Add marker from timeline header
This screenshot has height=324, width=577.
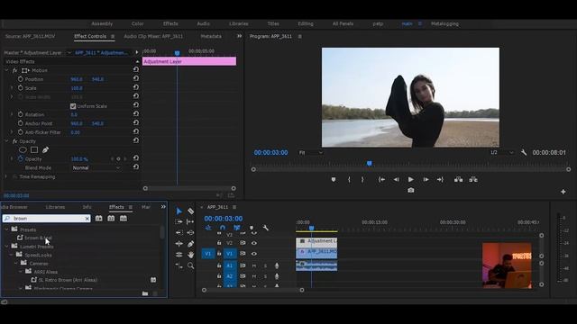[x=252, y=228]
